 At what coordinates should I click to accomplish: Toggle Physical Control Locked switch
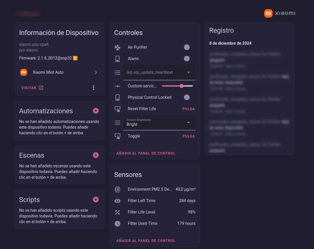(x=187, y=97)
